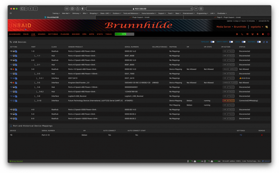Click the red remove X for Port:3-10 mapping
This screenshot has width=279, height=173.
262,135
